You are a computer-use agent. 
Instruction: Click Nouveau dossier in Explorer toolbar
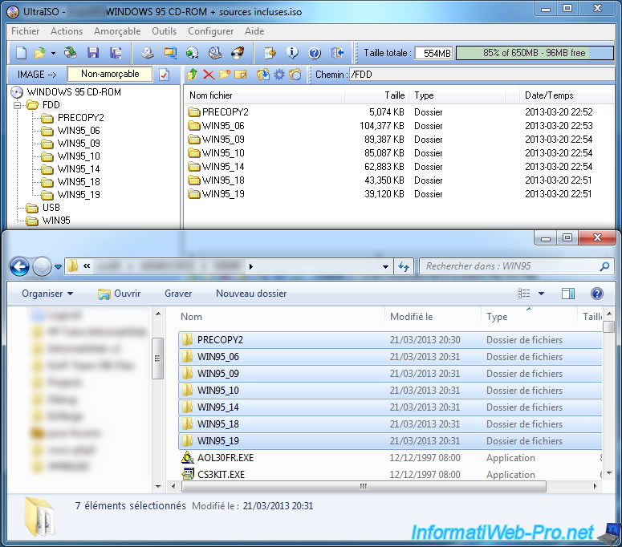pos(251,294)
